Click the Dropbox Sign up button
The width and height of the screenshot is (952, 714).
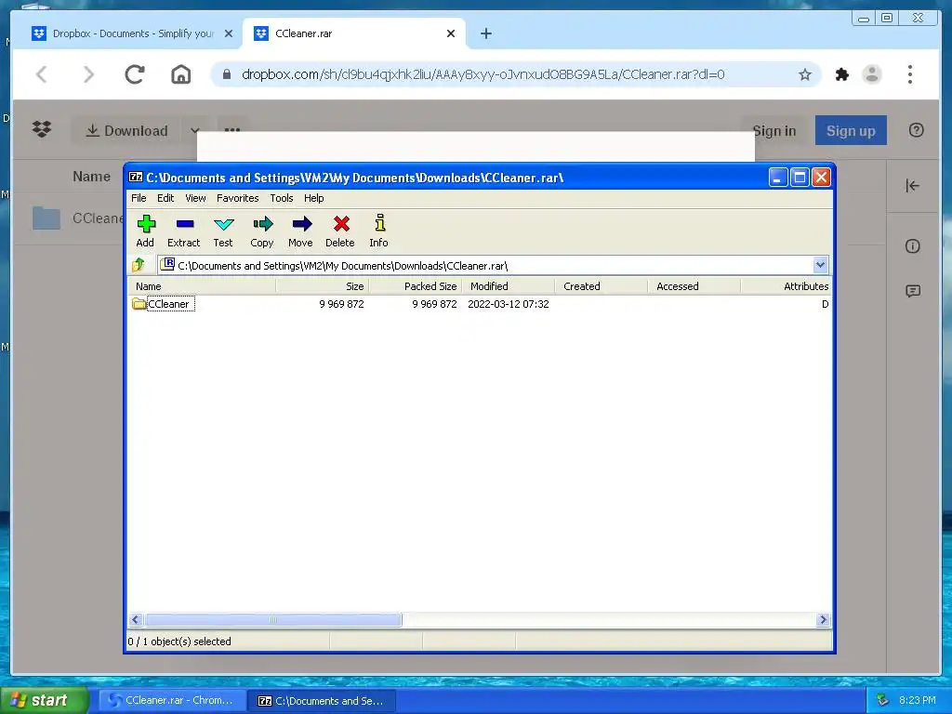[x=851, y=130]
